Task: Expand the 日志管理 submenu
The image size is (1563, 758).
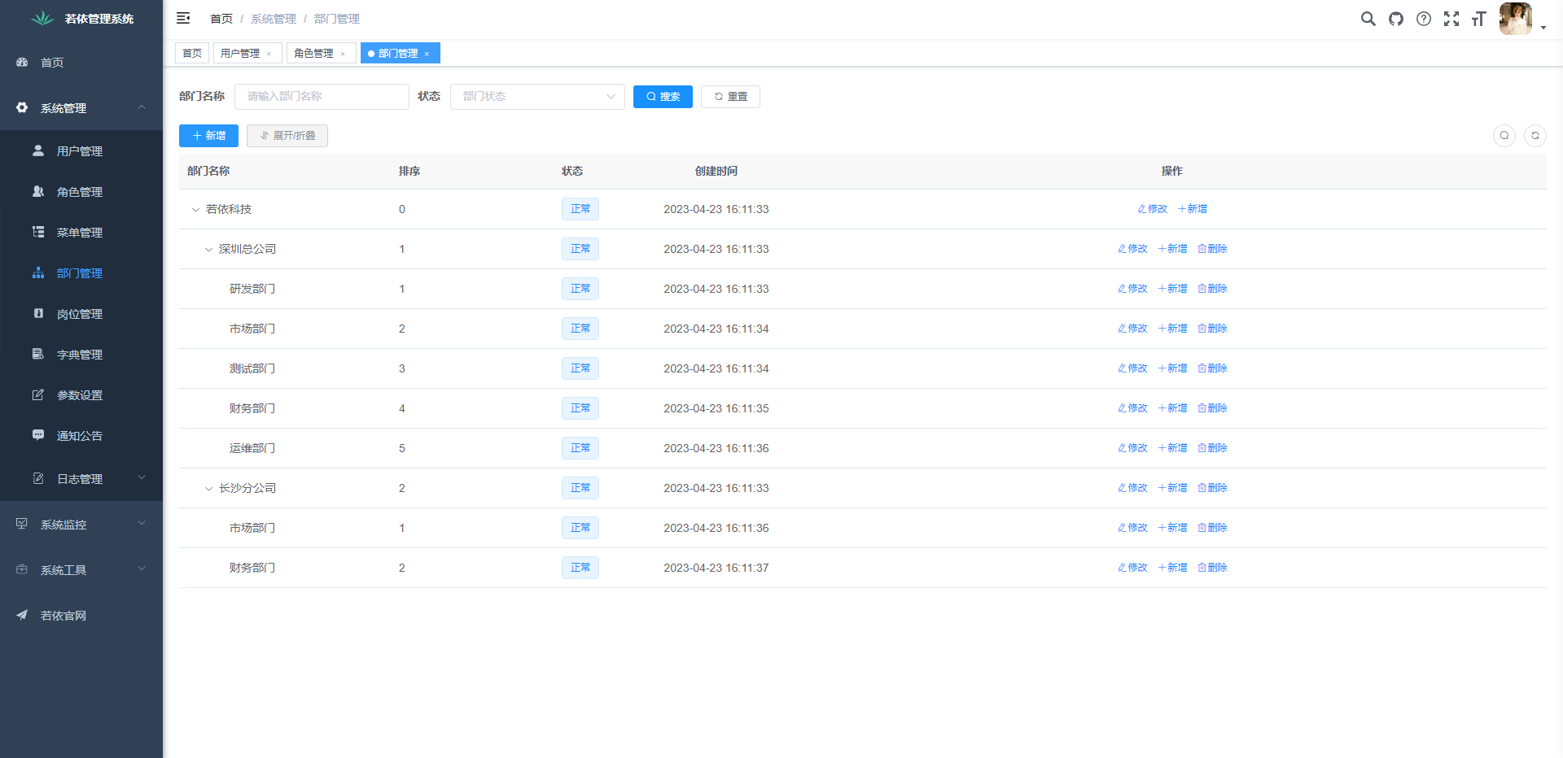Action: (x=81, y=479)
